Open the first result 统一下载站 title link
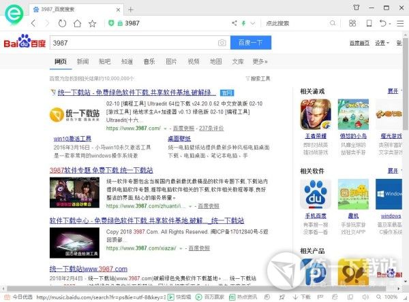This screenshot has width=409, height=302. [x=137, y=93]
